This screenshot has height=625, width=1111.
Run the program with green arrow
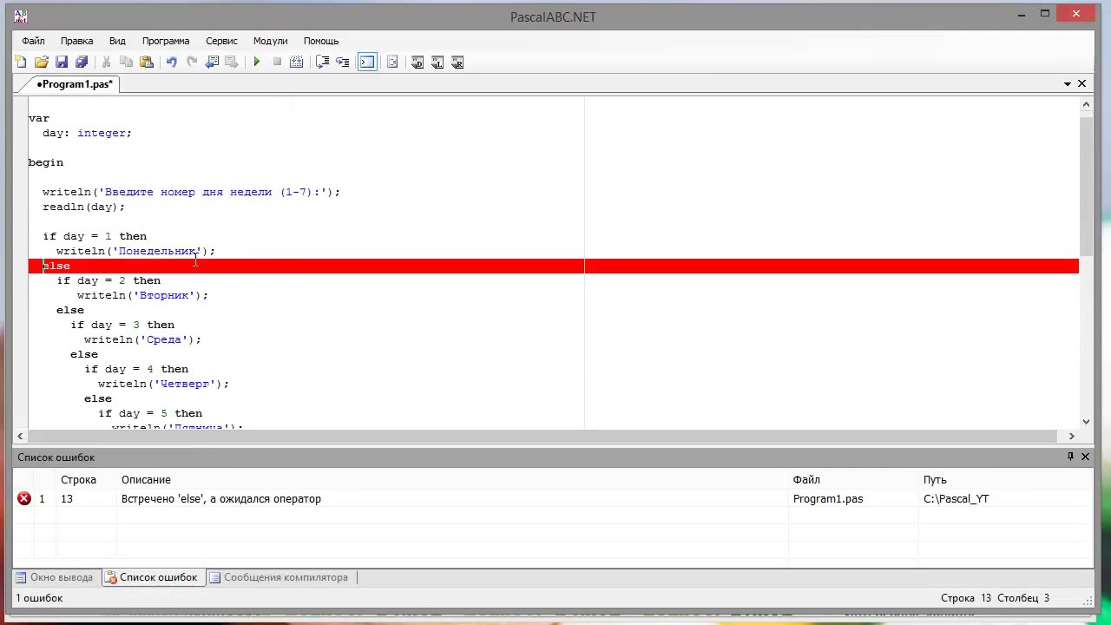tap(256, 62)
